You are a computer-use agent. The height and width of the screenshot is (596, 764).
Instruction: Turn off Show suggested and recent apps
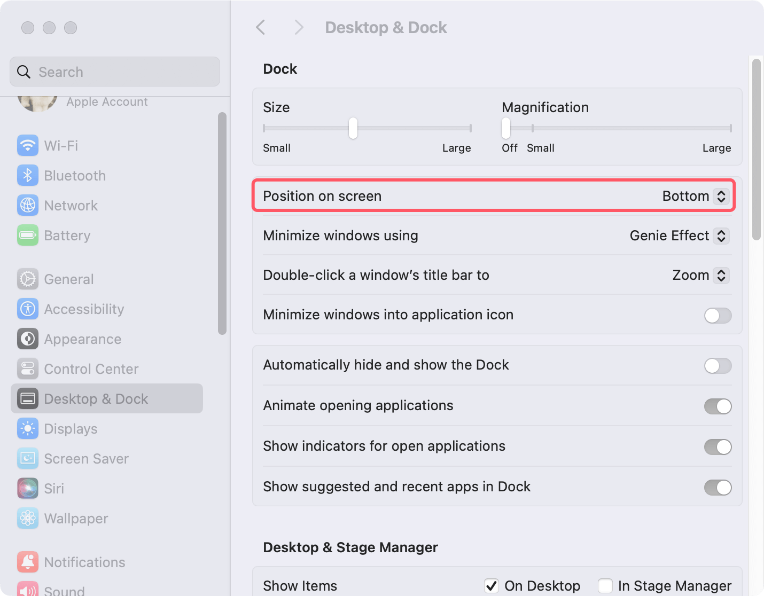click(x=718, y=488)
